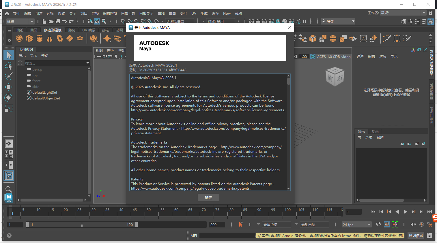Open the workspace dropdown showing 常规*
Screen dimensions: 437x243
pos(424,12)
